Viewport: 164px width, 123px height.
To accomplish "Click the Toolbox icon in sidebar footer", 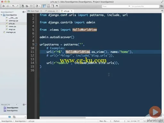I will 14,117.
